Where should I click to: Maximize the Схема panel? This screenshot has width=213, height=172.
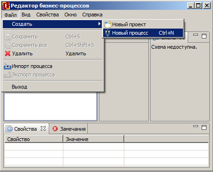pyautogui.click(x=204, y=36)
